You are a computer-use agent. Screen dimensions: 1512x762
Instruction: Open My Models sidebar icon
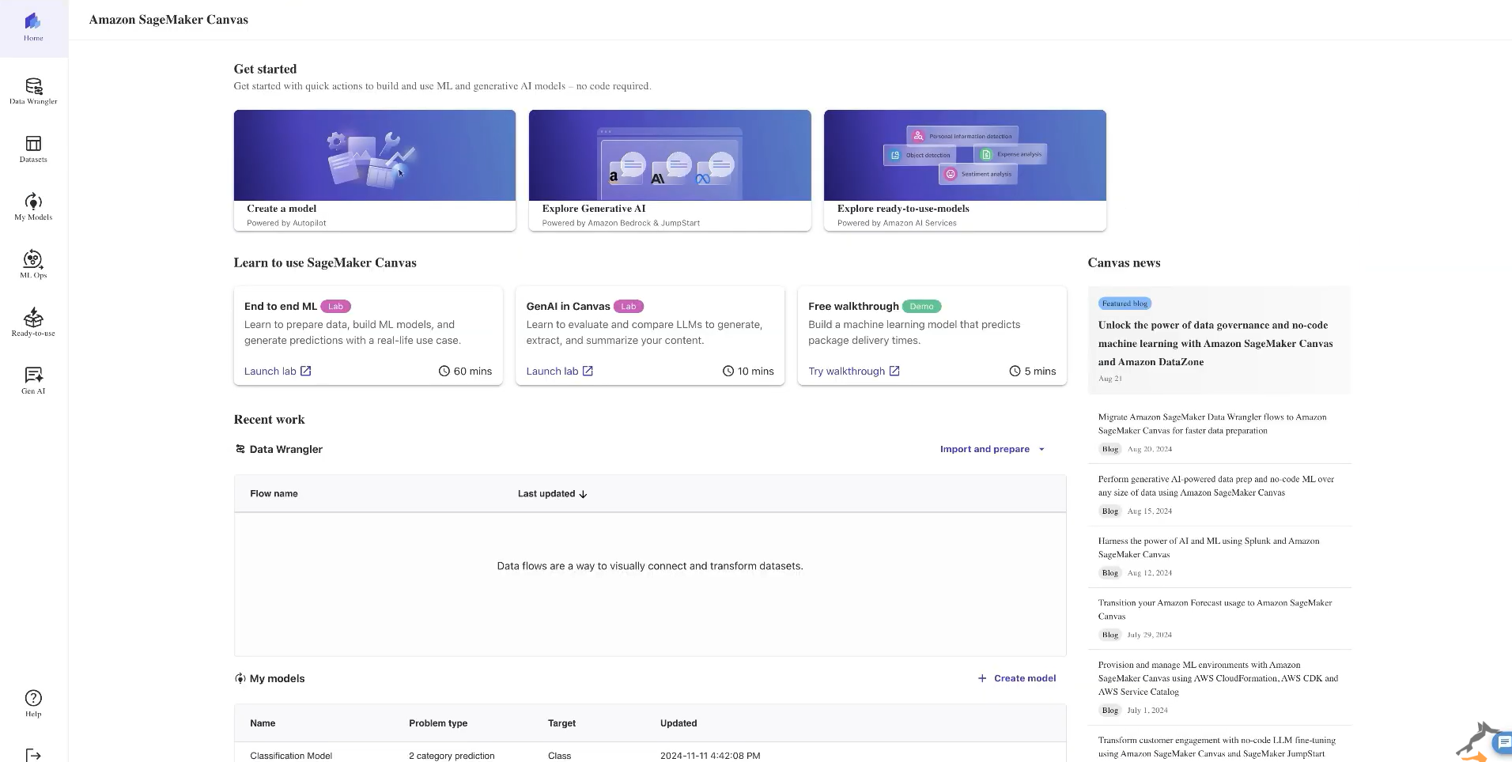pos(33,207)
